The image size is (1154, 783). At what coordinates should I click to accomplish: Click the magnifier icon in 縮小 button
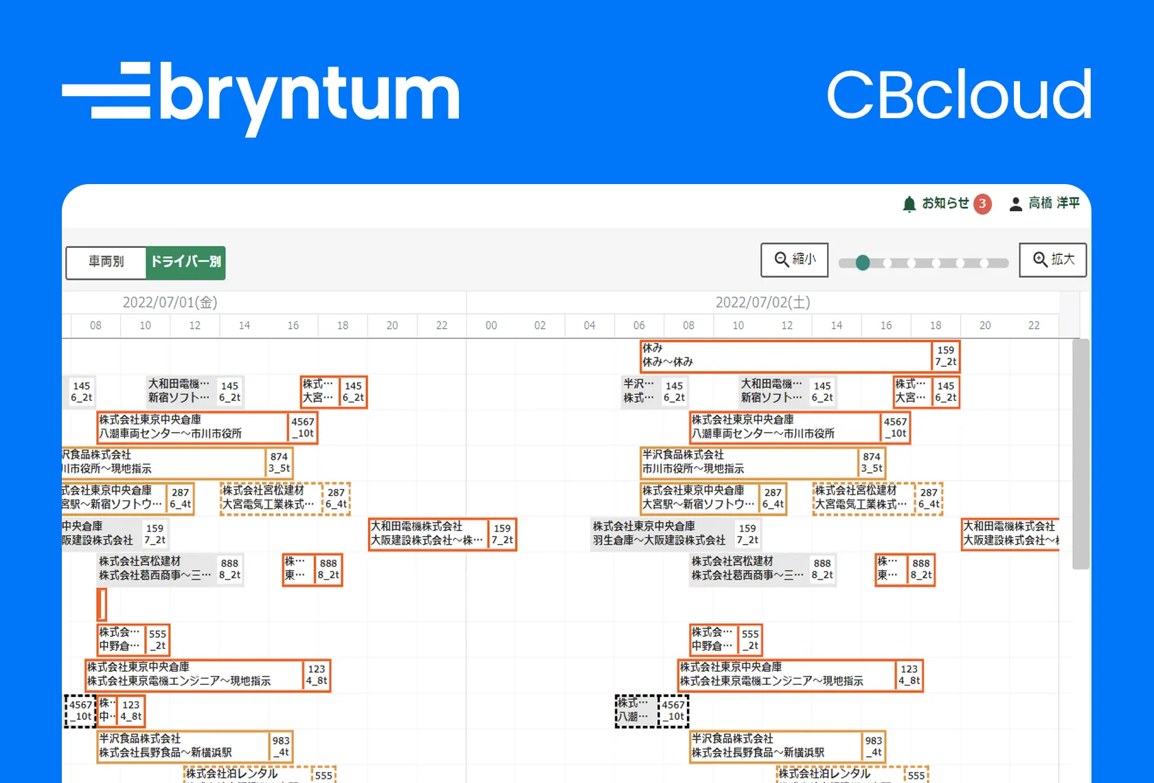pos(782,260)
